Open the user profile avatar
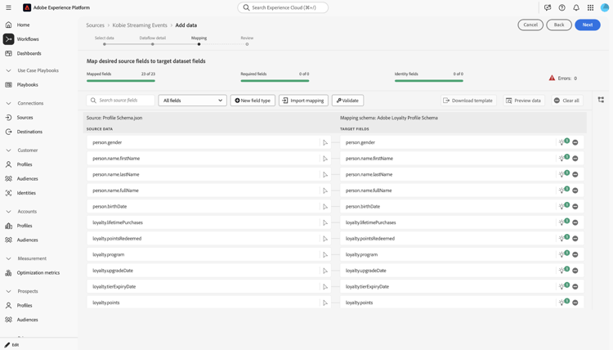Viewport: 613px width, 350px height. [x=605, y=7]
